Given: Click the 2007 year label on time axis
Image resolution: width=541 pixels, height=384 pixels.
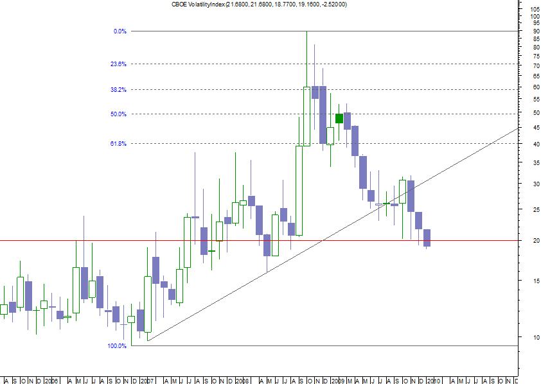Looking at the screenshot, I should point(146,381).
